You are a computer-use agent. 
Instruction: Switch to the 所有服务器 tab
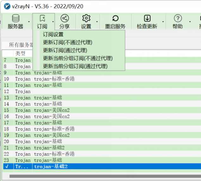(21, 45)
